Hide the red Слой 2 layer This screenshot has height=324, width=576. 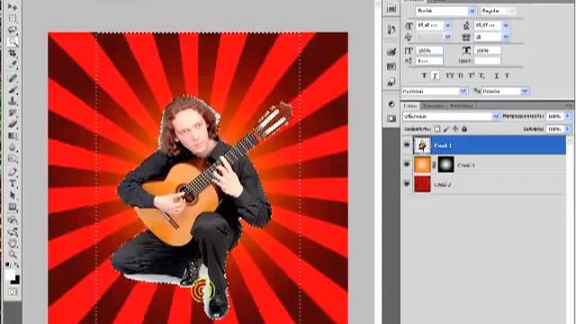[407, 184]
